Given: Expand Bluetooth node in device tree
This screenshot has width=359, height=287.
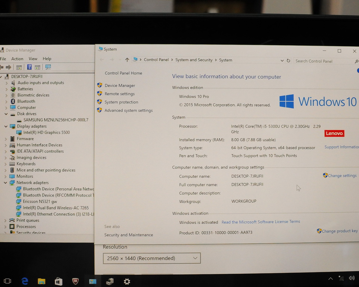Looking at the screenshot, I should 6,101.
